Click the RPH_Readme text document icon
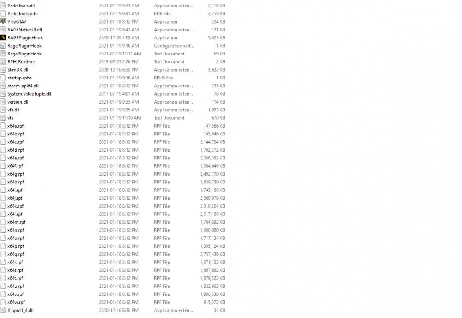Viewport: 462px width, 318px height. [x=3, y=61]
